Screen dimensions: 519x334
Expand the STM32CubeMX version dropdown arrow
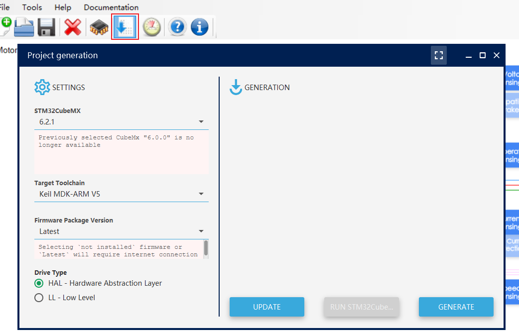click(201, 121)
